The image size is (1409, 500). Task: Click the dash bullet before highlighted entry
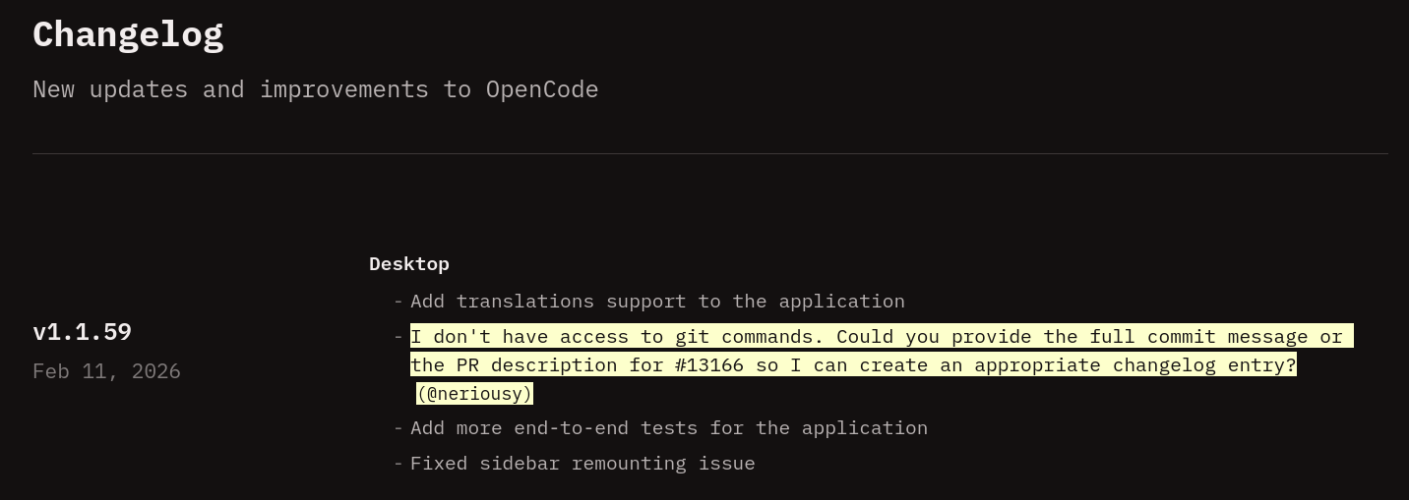[398, 337]
